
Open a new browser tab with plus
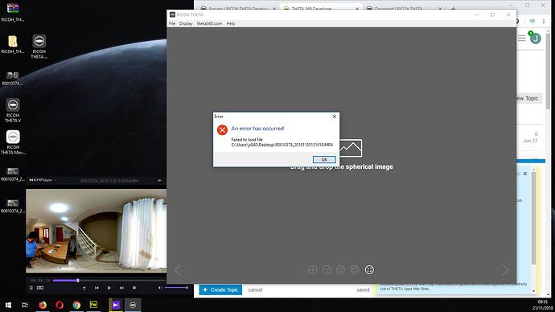pyautogui.click(x=453, y=8)
